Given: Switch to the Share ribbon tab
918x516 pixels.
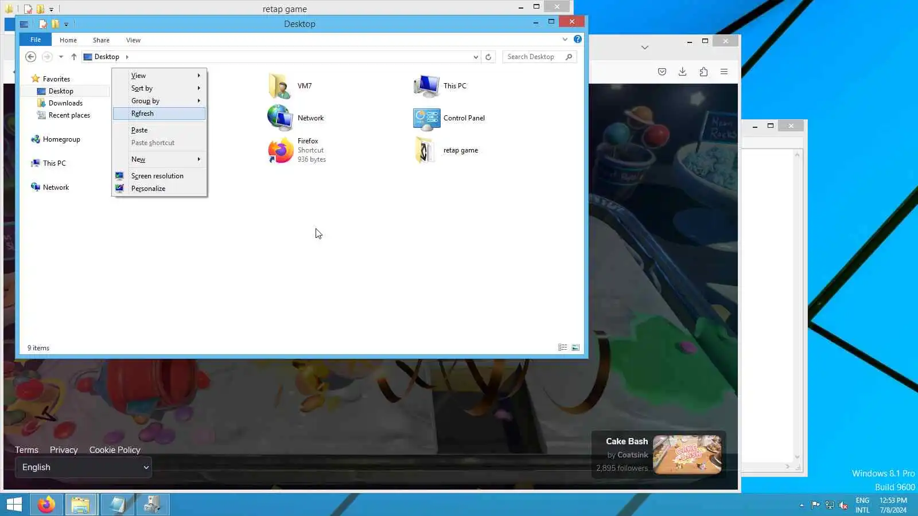Looking at the screenshot, I should (x=101, y=40).
